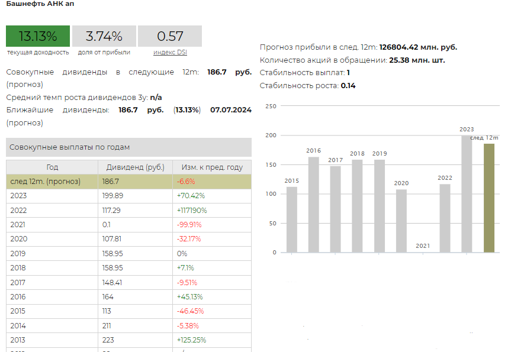511x352 pixels.
Task: Click the Совокупные выплаты по годам header
Action: (128, 147)
